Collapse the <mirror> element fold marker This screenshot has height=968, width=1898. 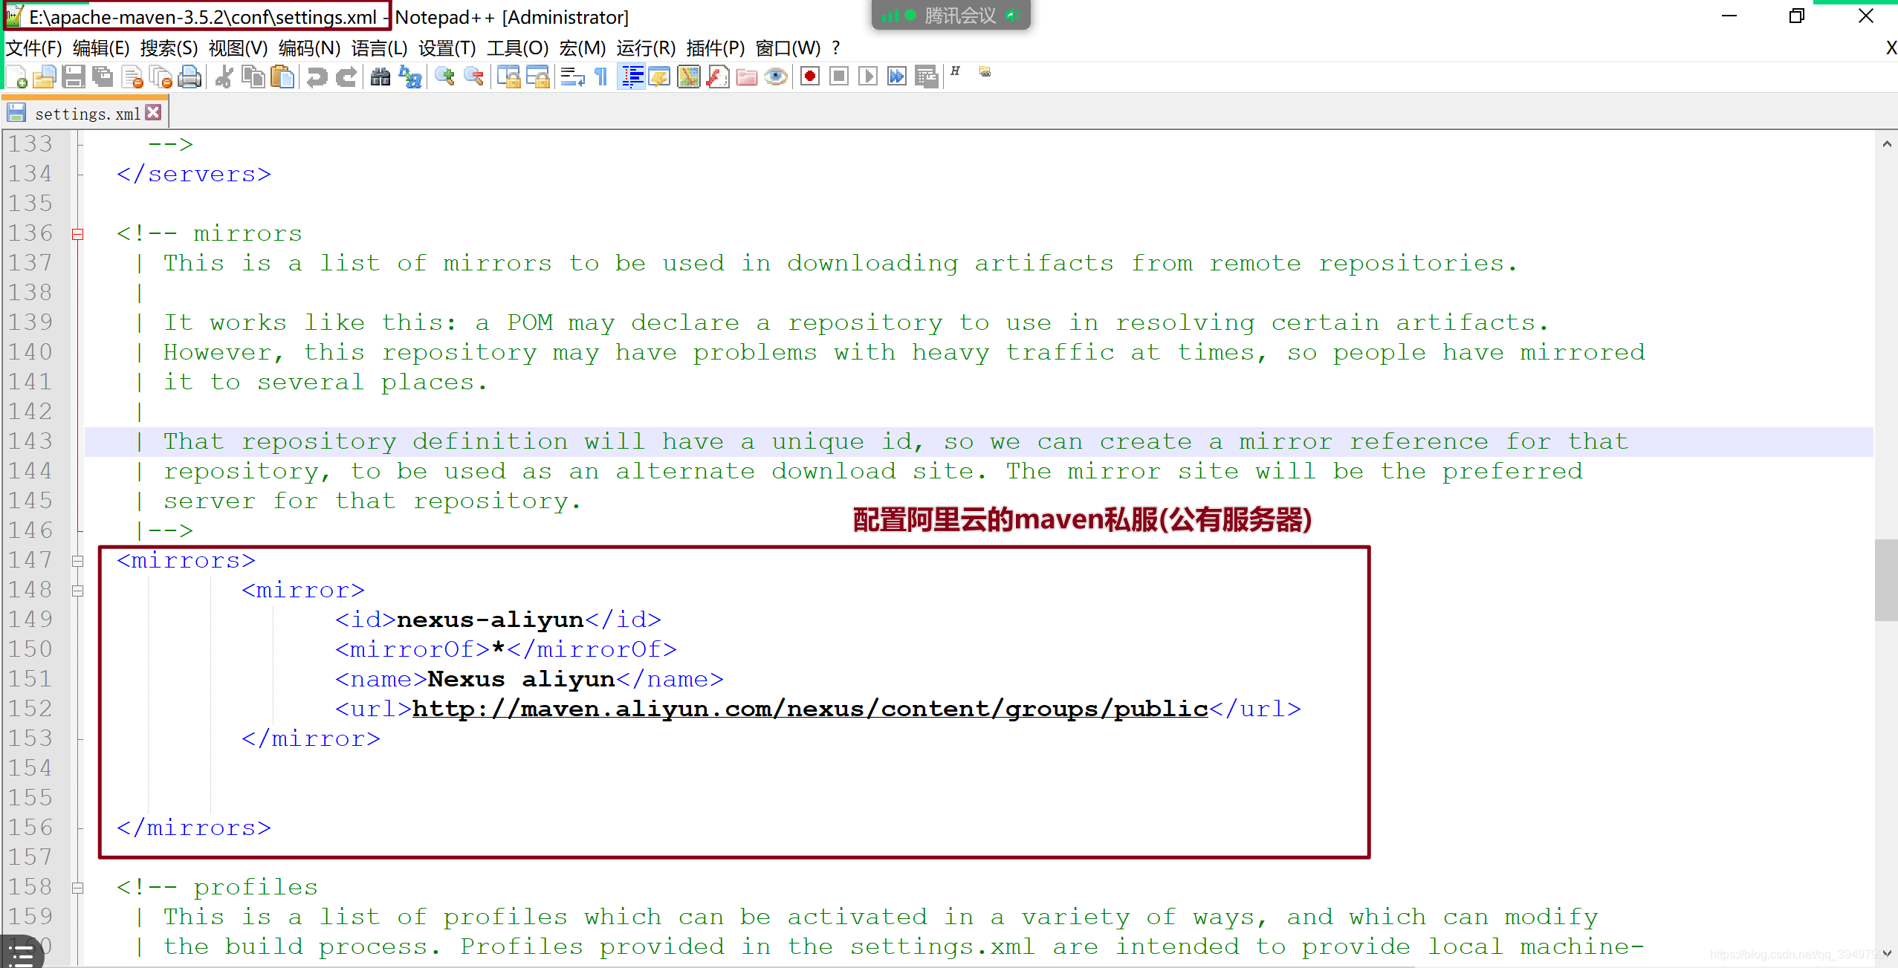pos(77,591)
